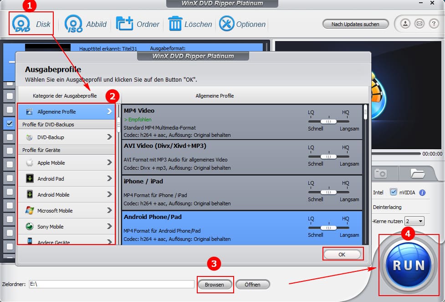Adjust the AVI Video quality slider
This screenshot has width=445, height=302.
point(329,156)
